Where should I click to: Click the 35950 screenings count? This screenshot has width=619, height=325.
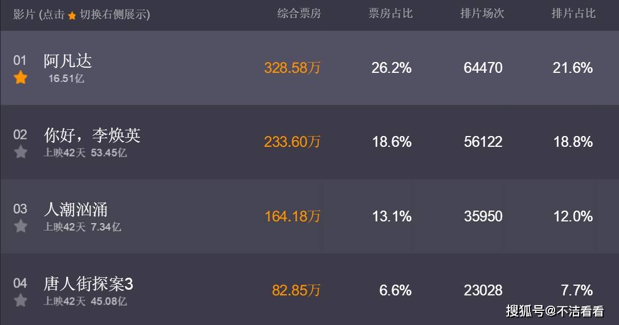pyautogui.click(x=483, y=216)
